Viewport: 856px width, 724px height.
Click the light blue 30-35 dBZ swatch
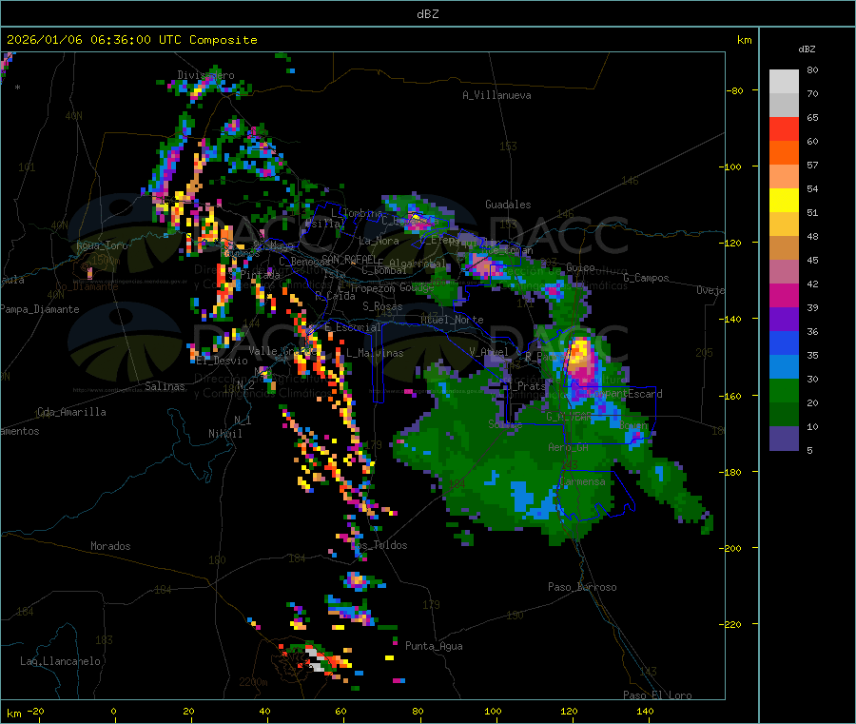point(784,367)
